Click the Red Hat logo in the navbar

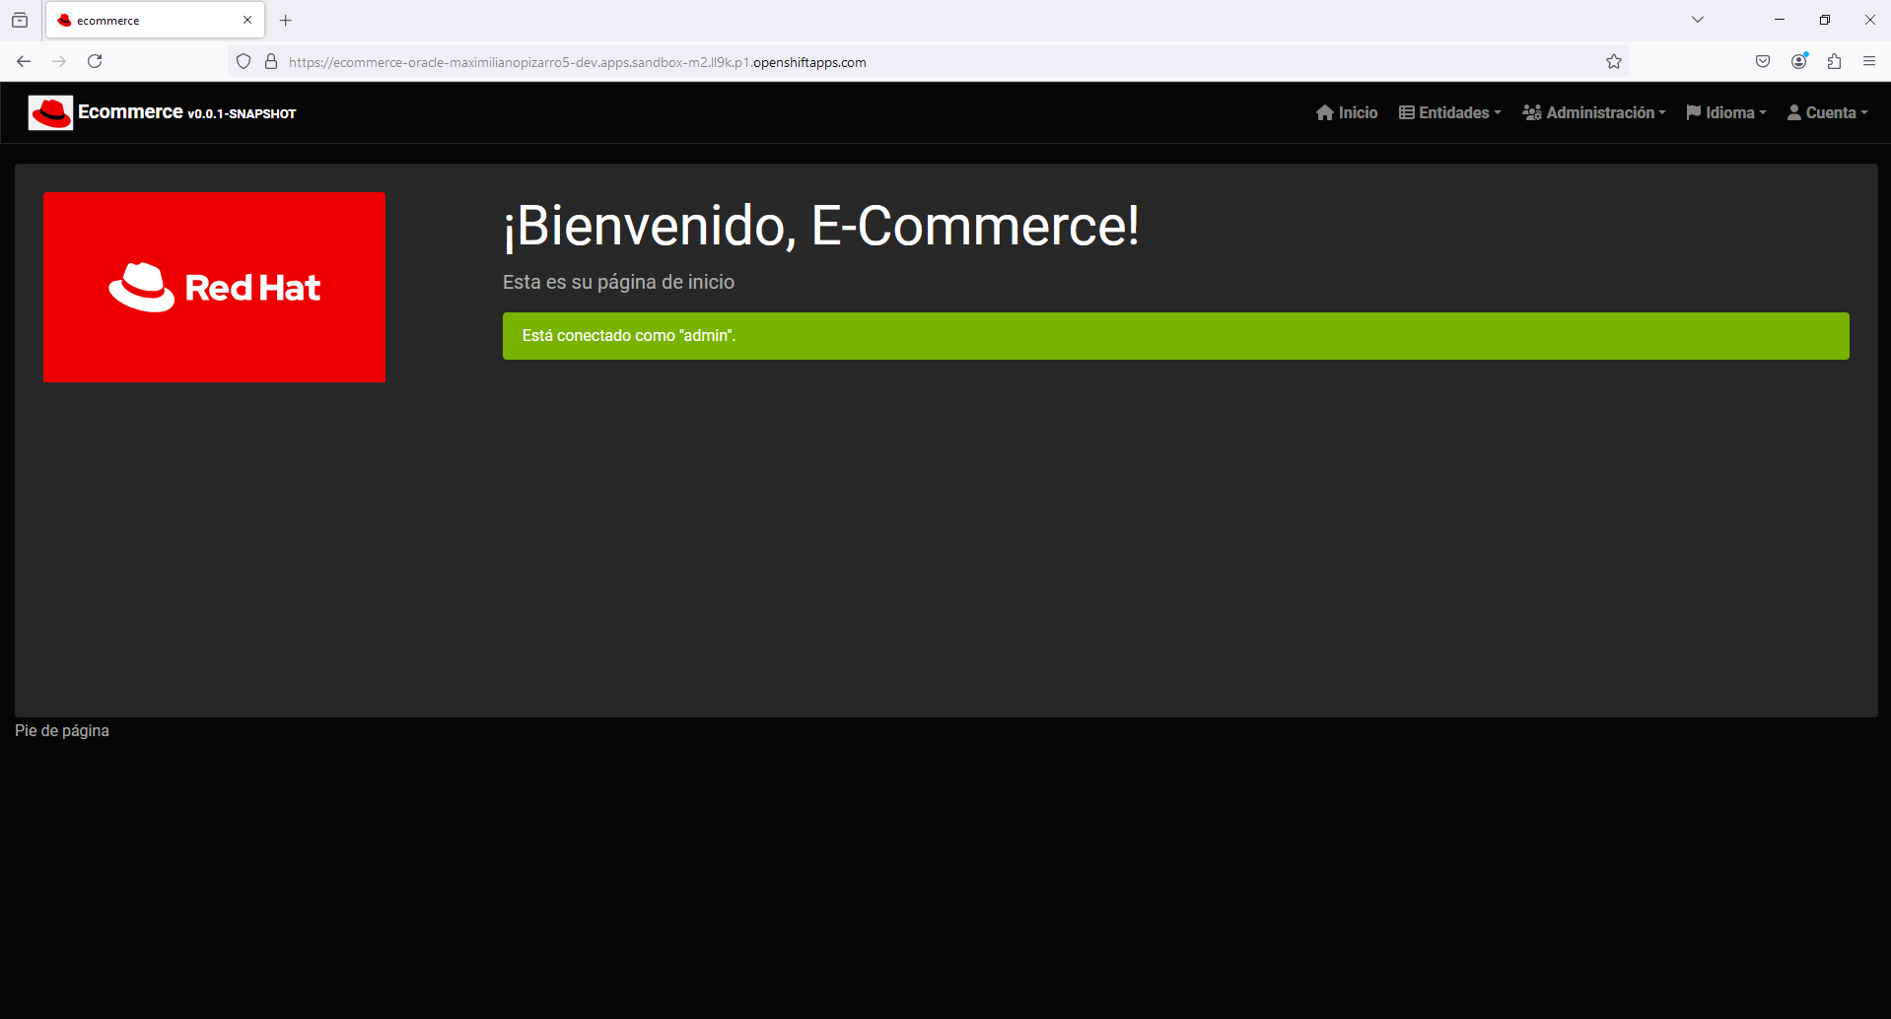[x=50, y=112]
